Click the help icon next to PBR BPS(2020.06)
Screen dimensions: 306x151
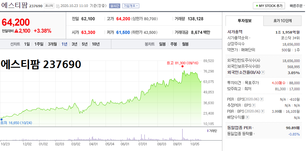(x=263, y=111)
